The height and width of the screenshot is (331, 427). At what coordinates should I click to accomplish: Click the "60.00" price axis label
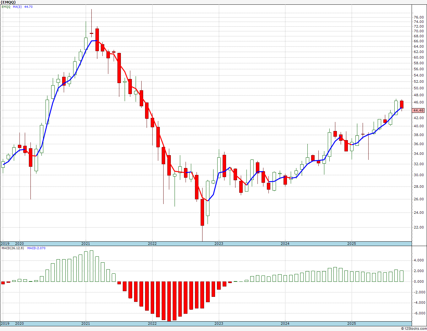(419, 57)
